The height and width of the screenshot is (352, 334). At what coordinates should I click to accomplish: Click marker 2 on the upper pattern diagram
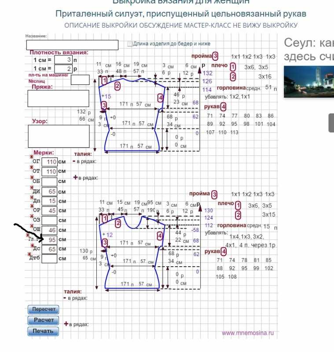coord(117,86)
